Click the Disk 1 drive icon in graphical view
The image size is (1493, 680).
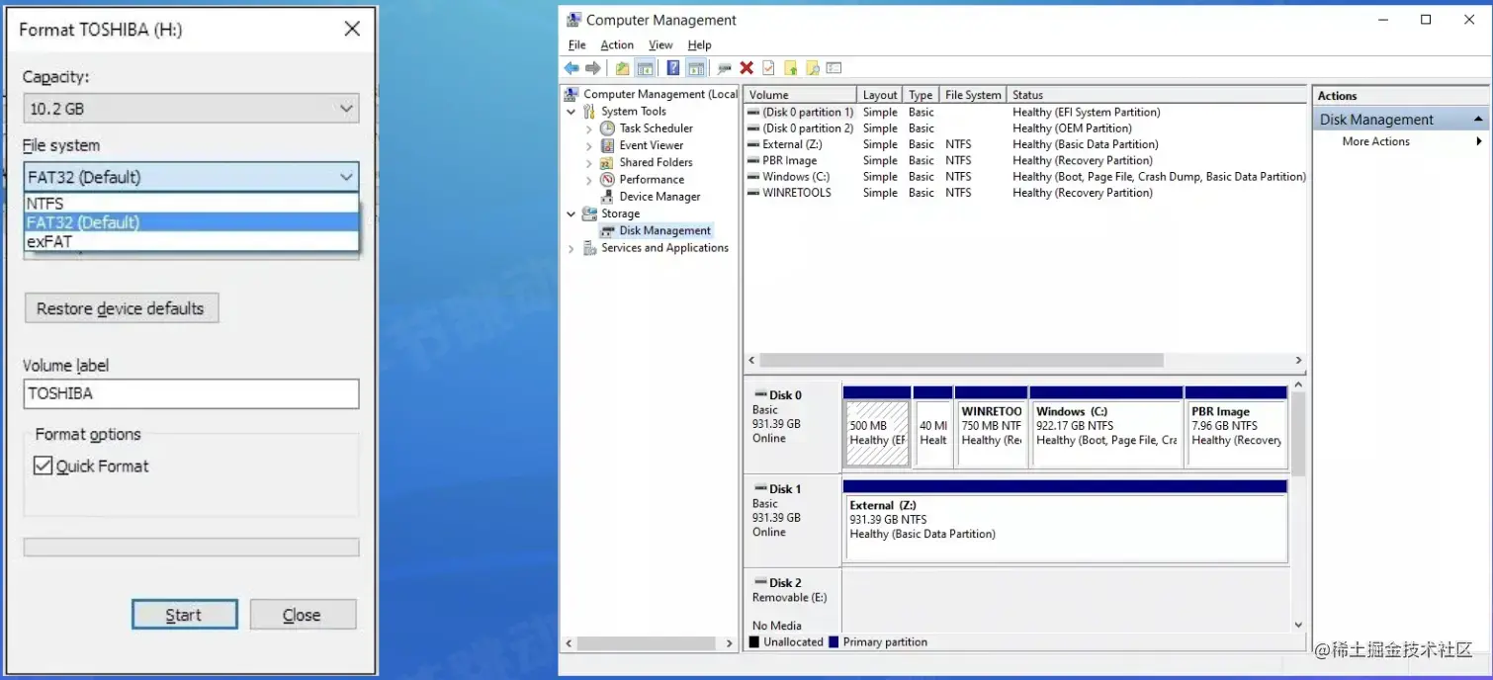[x=760, y=488]
